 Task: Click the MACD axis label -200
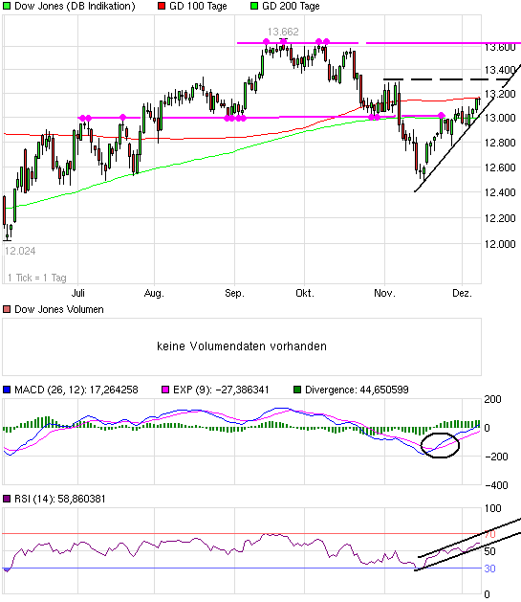tap(496, 457)
